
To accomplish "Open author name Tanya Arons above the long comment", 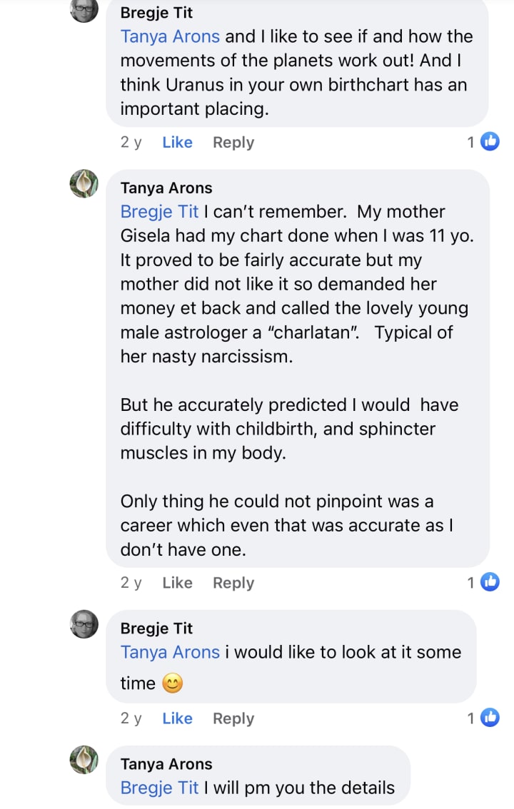I will [x=166, y=188].
